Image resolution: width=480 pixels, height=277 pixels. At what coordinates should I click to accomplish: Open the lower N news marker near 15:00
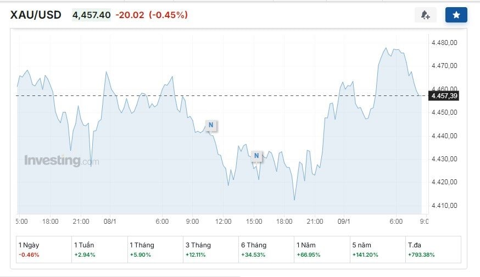(x=256, y=156)
